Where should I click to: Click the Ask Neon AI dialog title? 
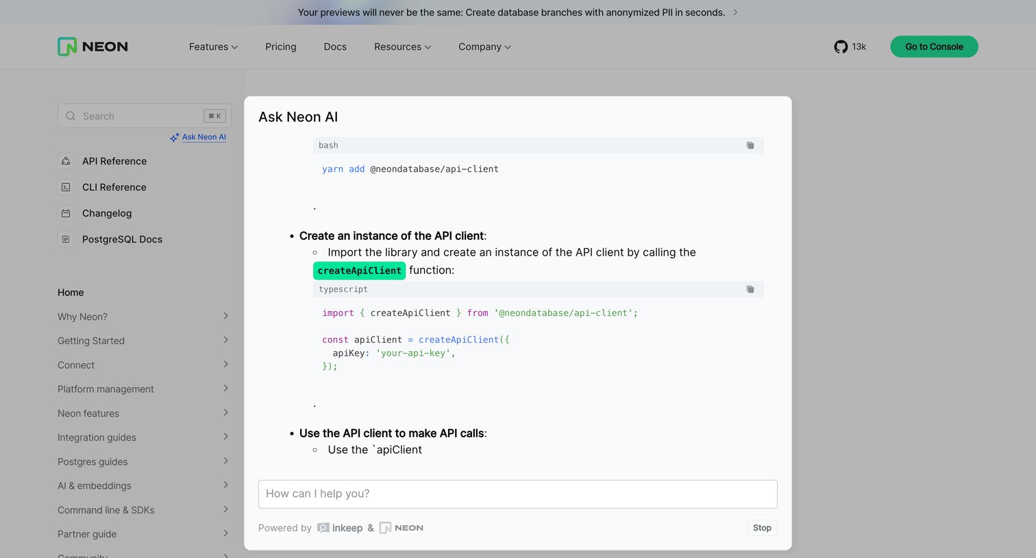tap(298, 117)
